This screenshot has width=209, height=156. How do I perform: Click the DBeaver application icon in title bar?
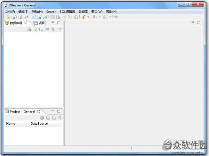(6, 6)
